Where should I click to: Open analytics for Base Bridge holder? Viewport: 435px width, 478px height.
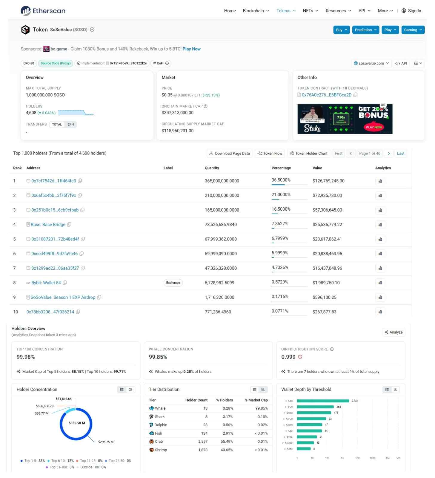pos(380,225)
